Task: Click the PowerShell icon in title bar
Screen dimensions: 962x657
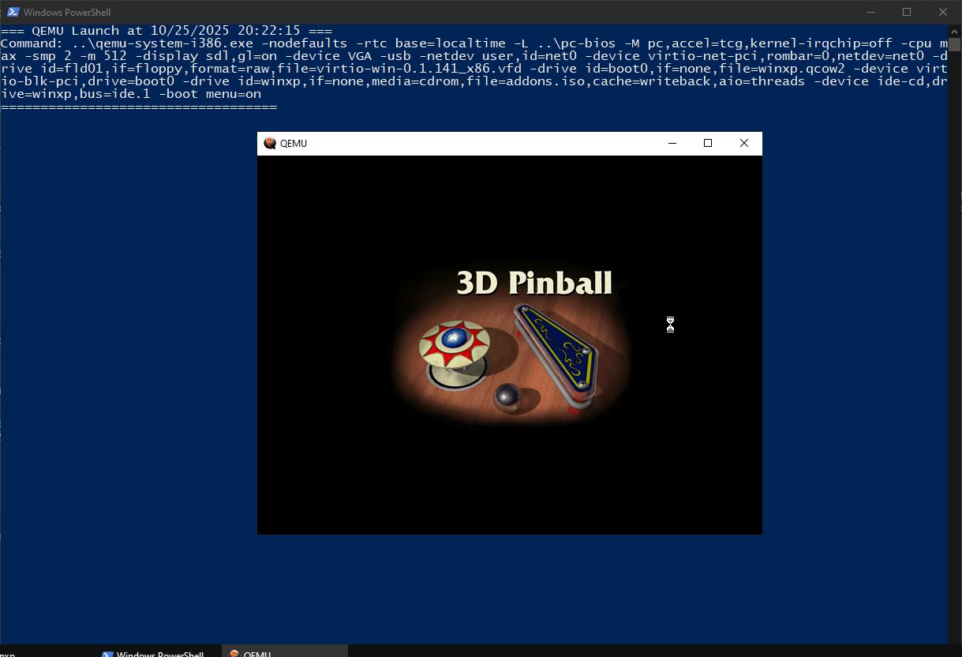Action: pyautogui.click(x=13, y=12)
